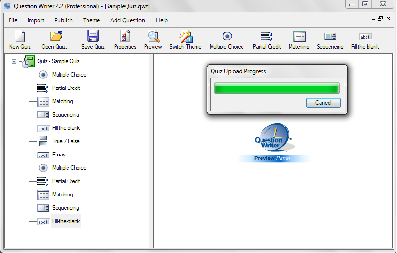Cancel the quiz upload

[323, 103]
